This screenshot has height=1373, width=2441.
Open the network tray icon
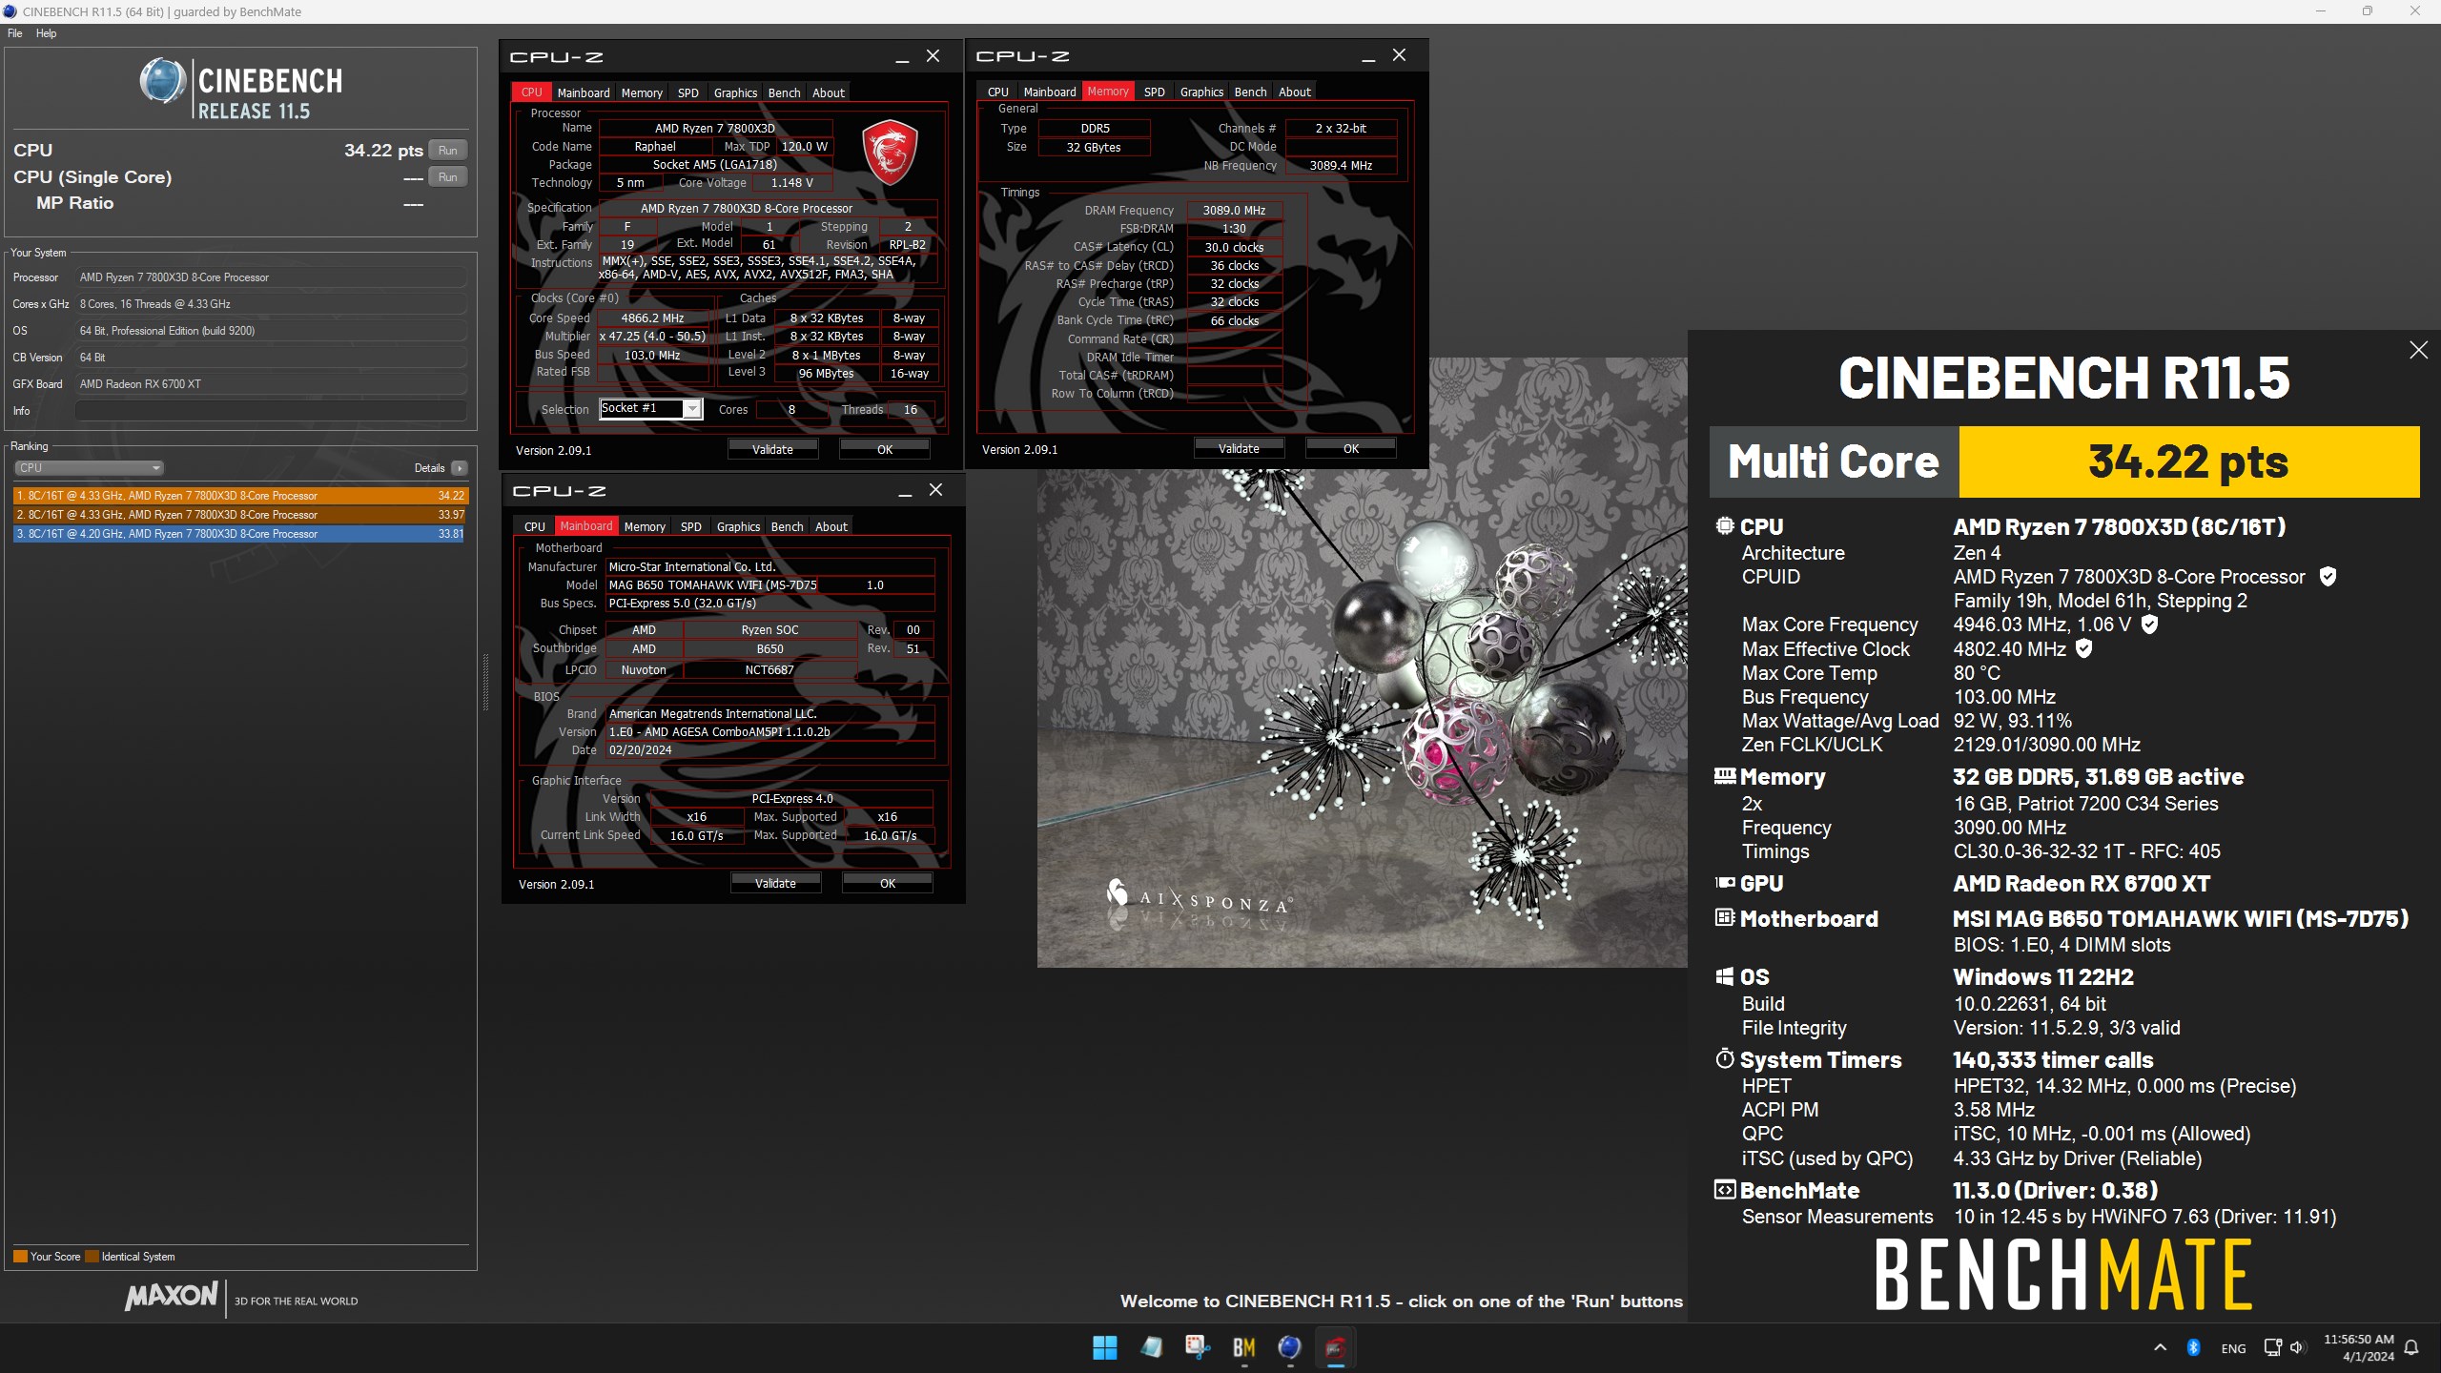(2273, 1347)
